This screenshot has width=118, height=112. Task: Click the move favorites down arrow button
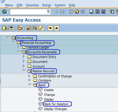click(50, 28)
